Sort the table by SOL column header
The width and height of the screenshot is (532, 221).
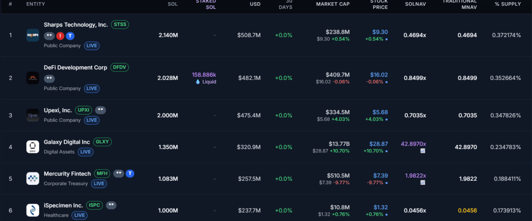(x=173, y=4)
